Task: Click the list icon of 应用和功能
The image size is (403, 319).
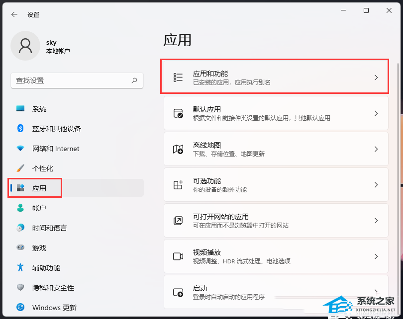Action: [178, 78]
